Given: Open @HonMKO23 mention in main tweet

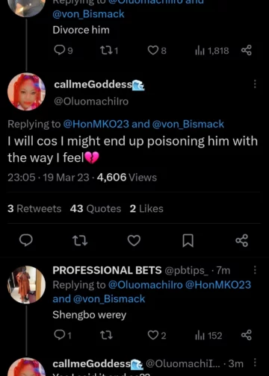Looking at the screenshot, I should click(x=96, y=124).
